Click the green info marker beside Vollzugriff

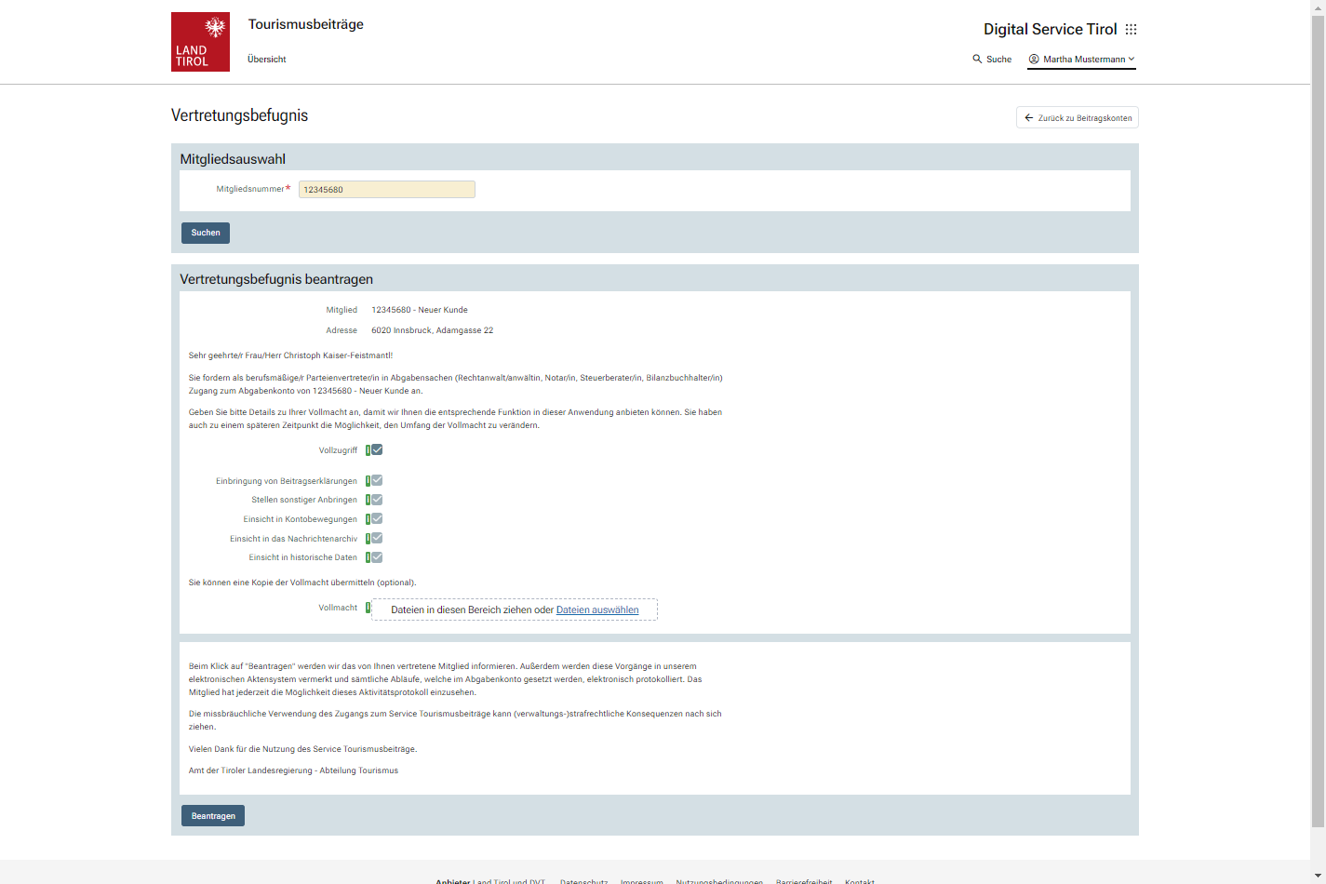pyautogui.click(x=368, y=450)
